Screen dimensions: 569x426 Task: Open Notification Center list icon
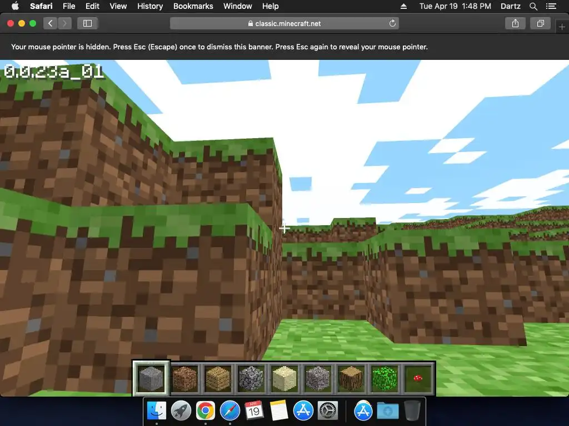(551, 6)
